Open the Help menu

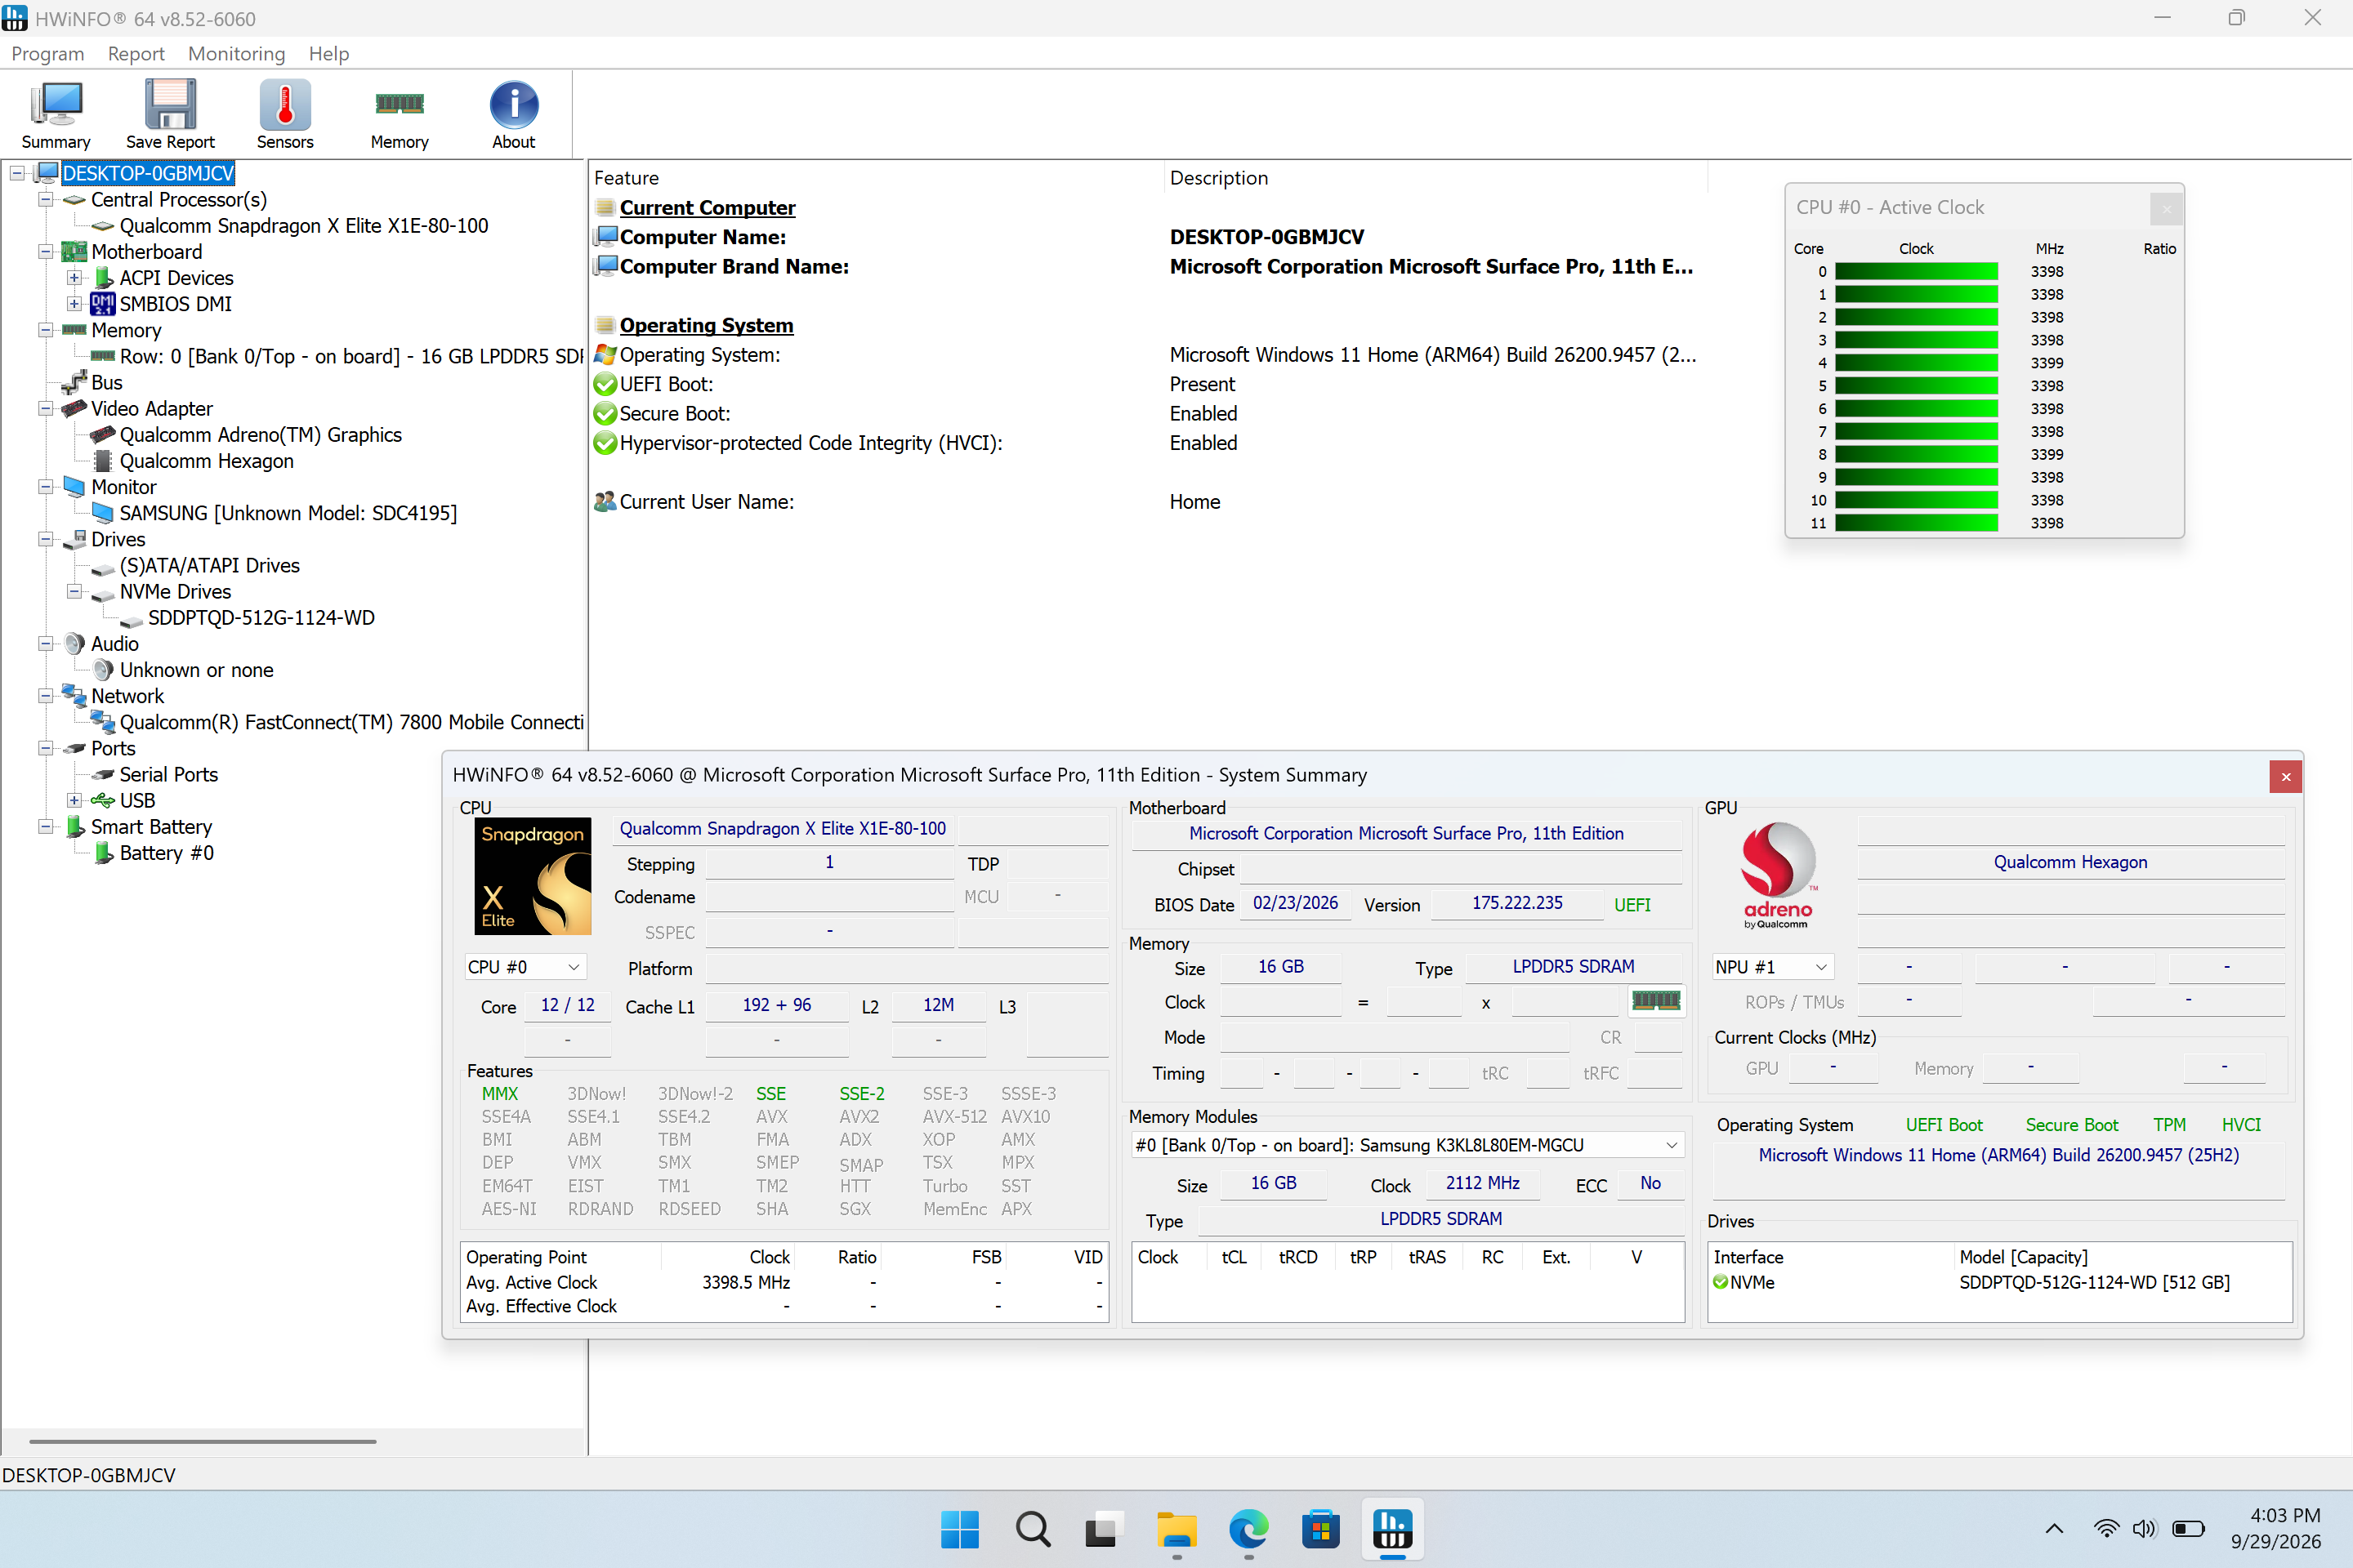[329, 54]
